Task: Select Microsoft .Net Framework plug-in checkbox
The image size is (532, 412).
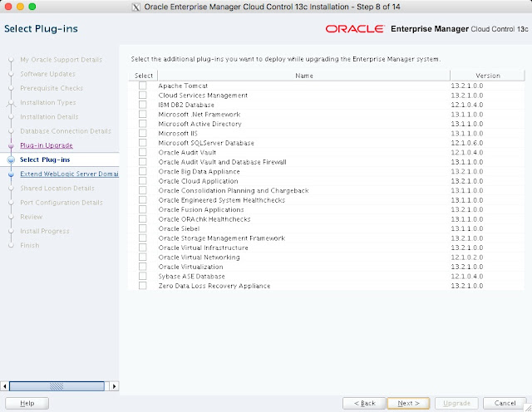Action: click(x=142, y=114)
